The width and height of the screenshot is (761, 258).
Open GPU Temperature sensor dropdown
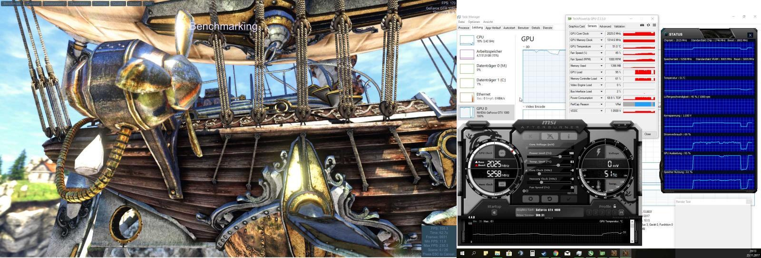pyautogui.click(x=601, y=47)
